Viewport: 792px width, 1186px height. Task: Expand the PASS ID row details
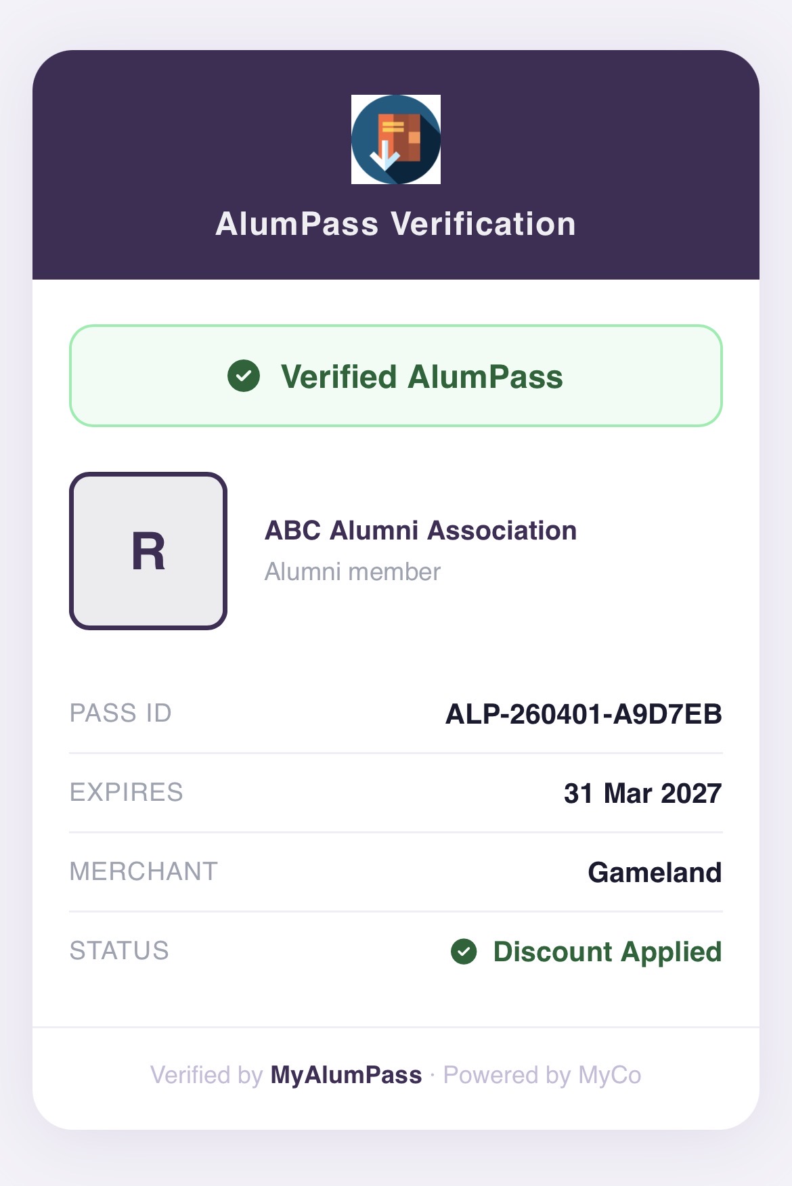(x=396, y=713)
